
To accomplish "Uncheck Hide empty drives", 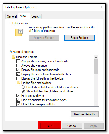I will (18, 96).
